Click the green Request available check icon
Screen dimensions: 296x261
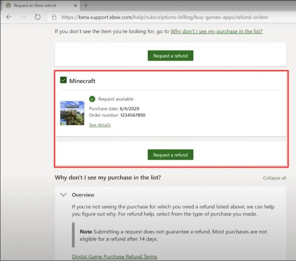92,99
